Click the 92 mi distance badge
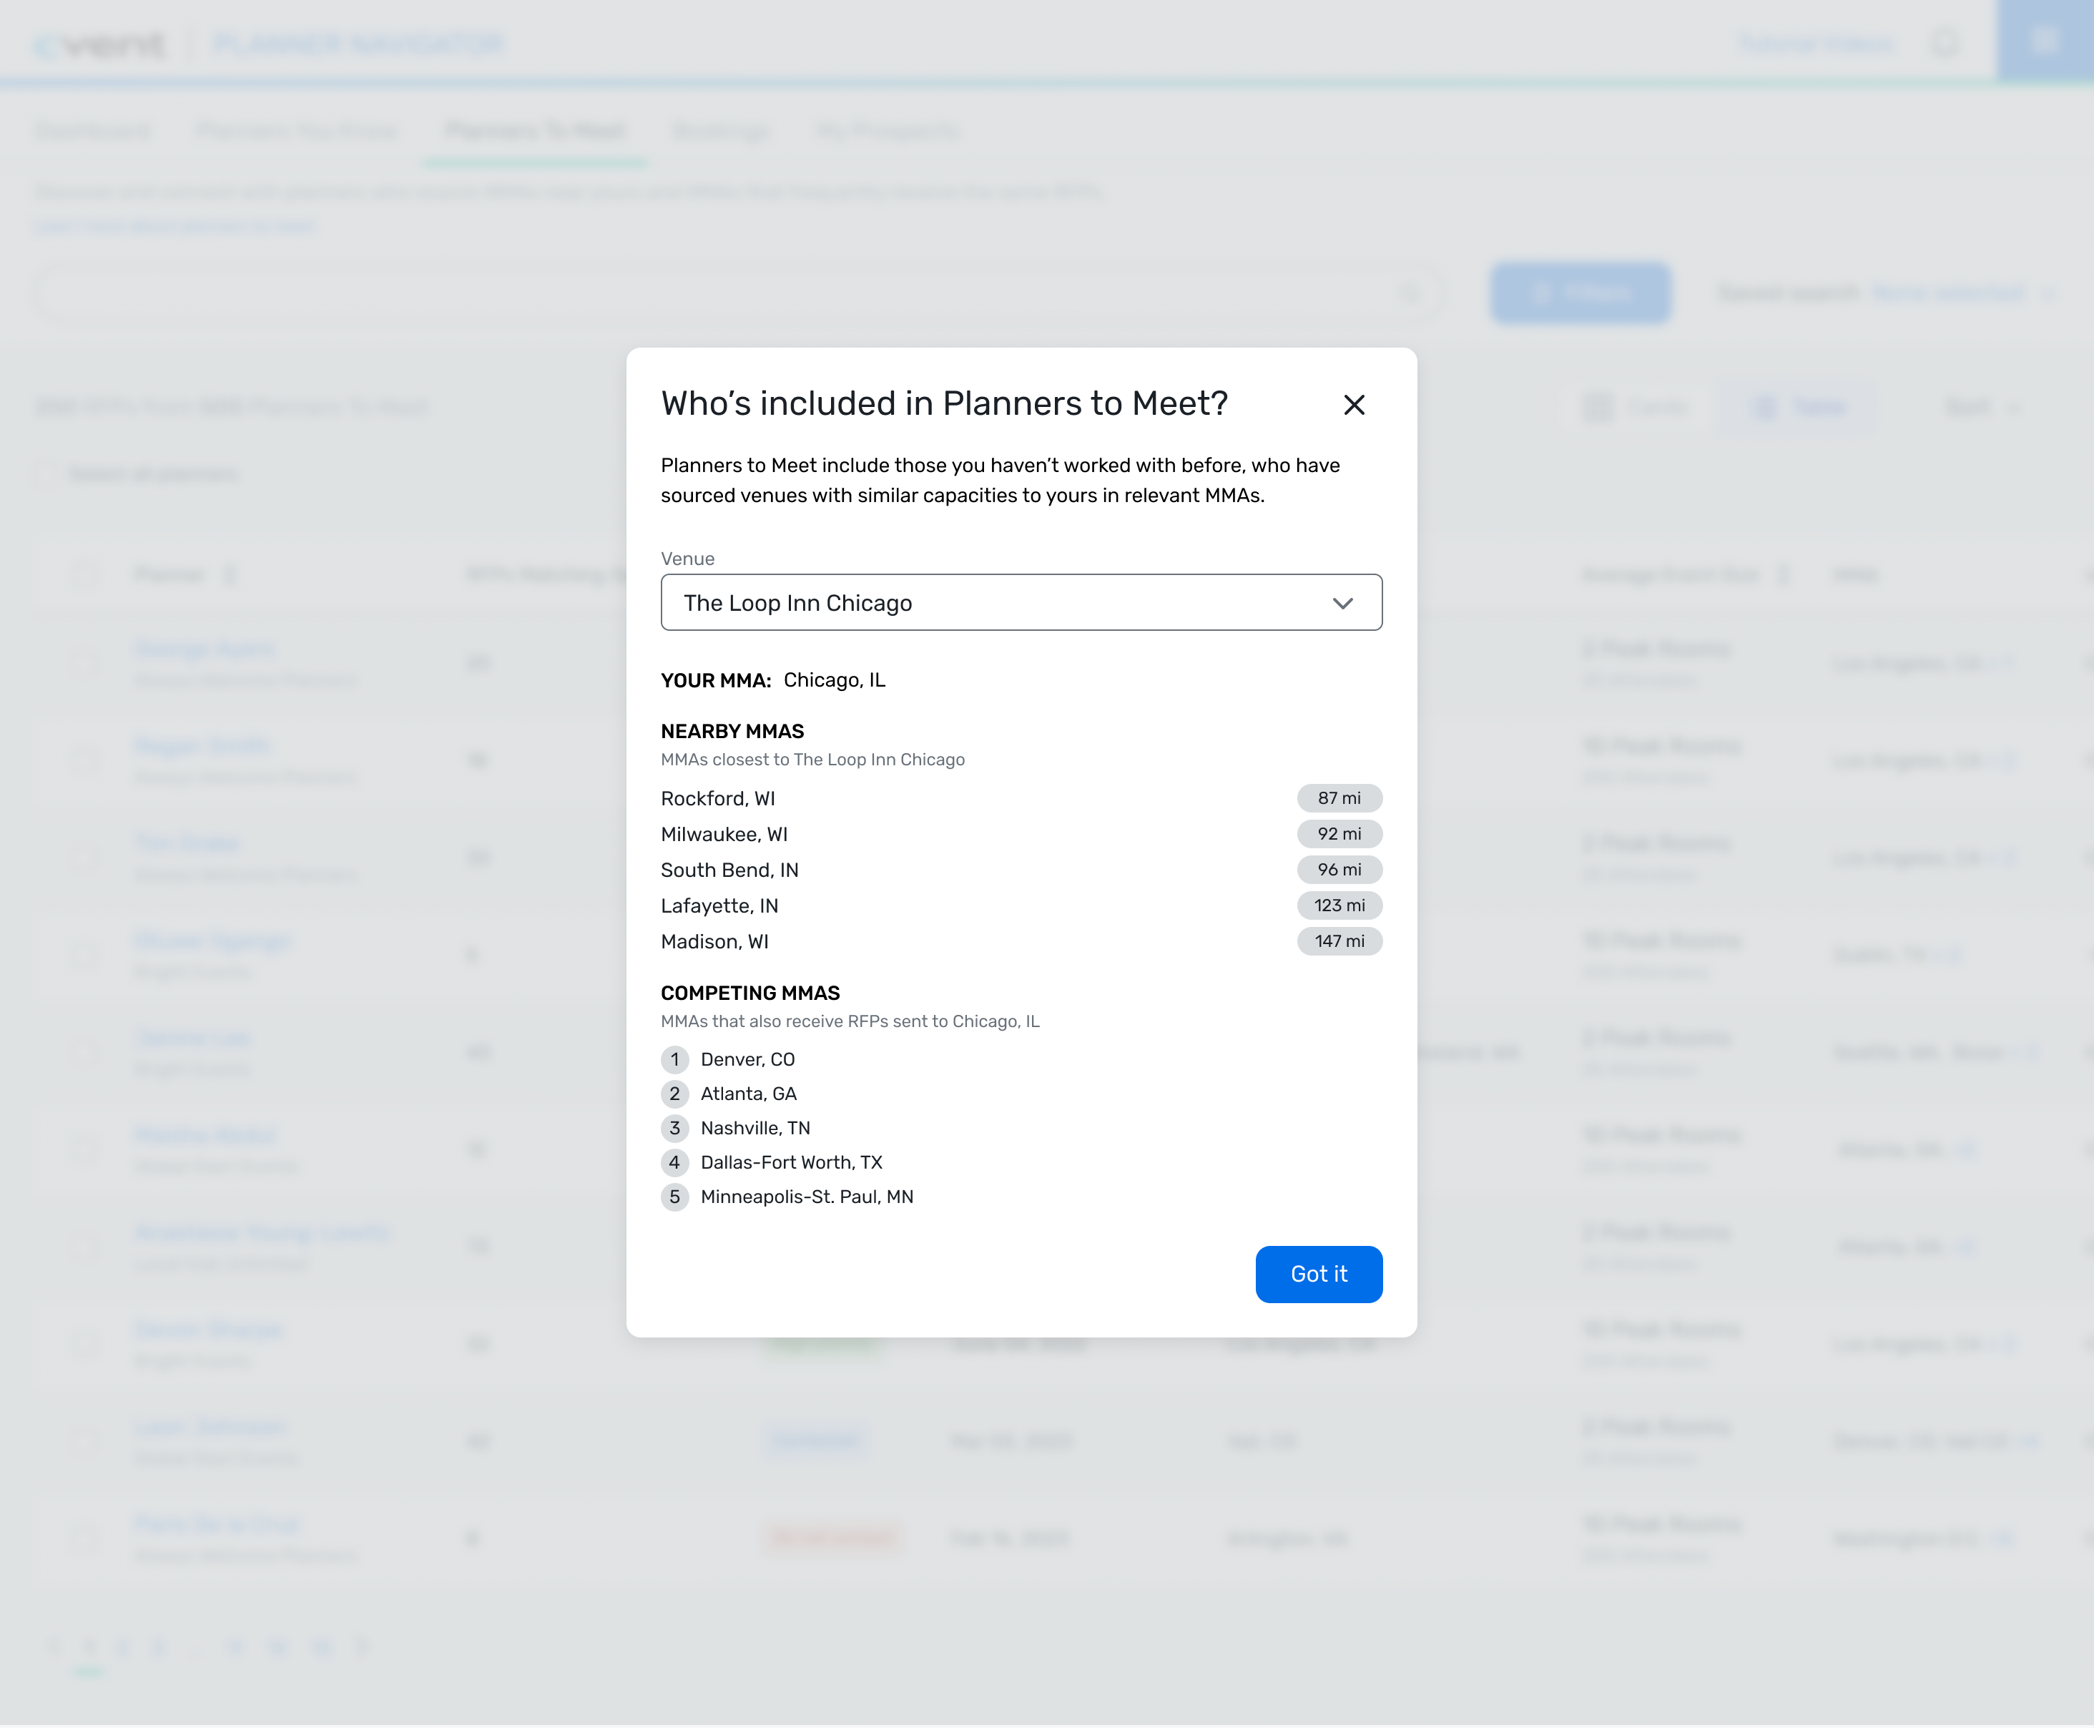This screenshot has width=2094, height=1728. [x=1340, y=834]
